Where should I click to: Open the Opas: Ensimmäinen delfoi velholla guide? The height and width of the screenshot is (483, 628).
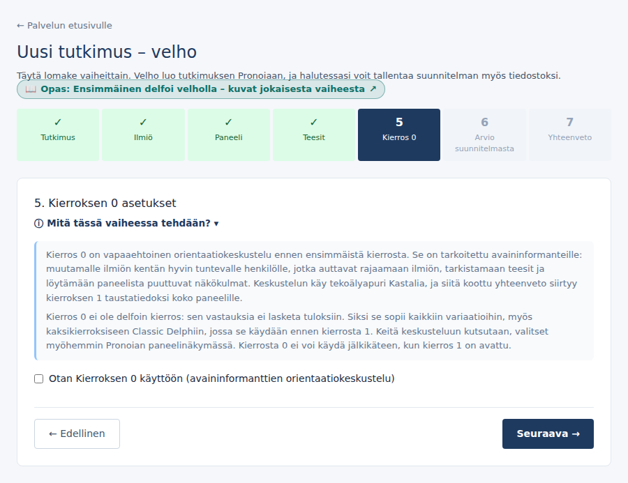click(x=201, y=89)
